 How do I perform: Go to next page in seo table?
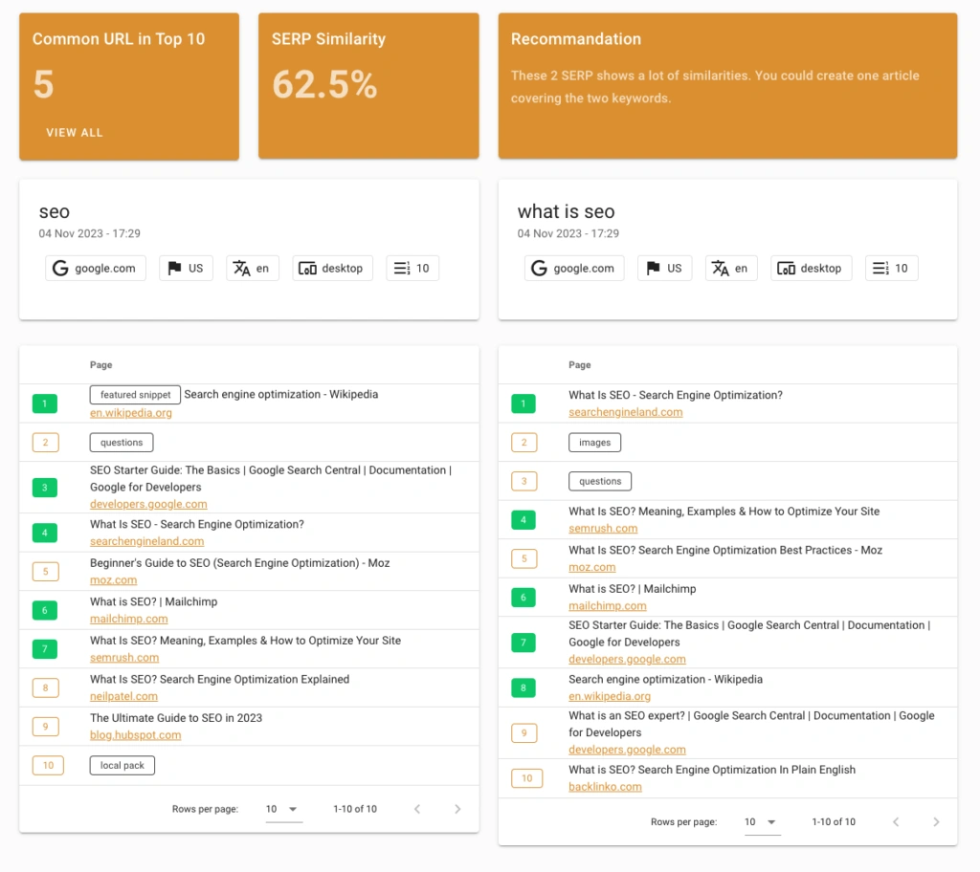457,809
